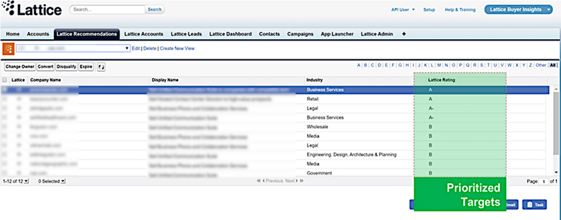Delete the current list view

click(x=150, y=48)
